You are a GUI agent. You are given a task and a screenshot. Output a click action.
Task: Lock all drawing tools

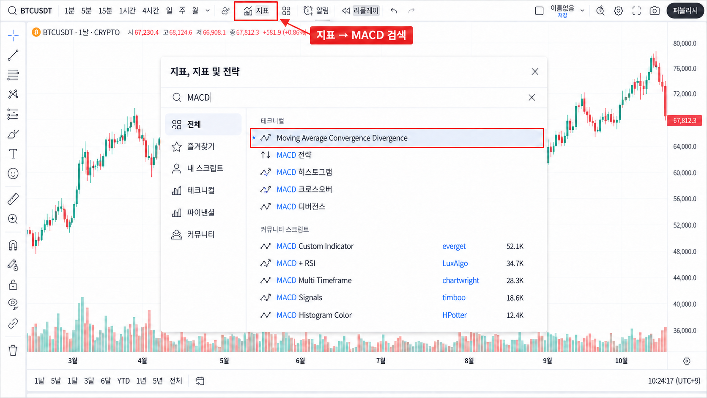point(13,285)
